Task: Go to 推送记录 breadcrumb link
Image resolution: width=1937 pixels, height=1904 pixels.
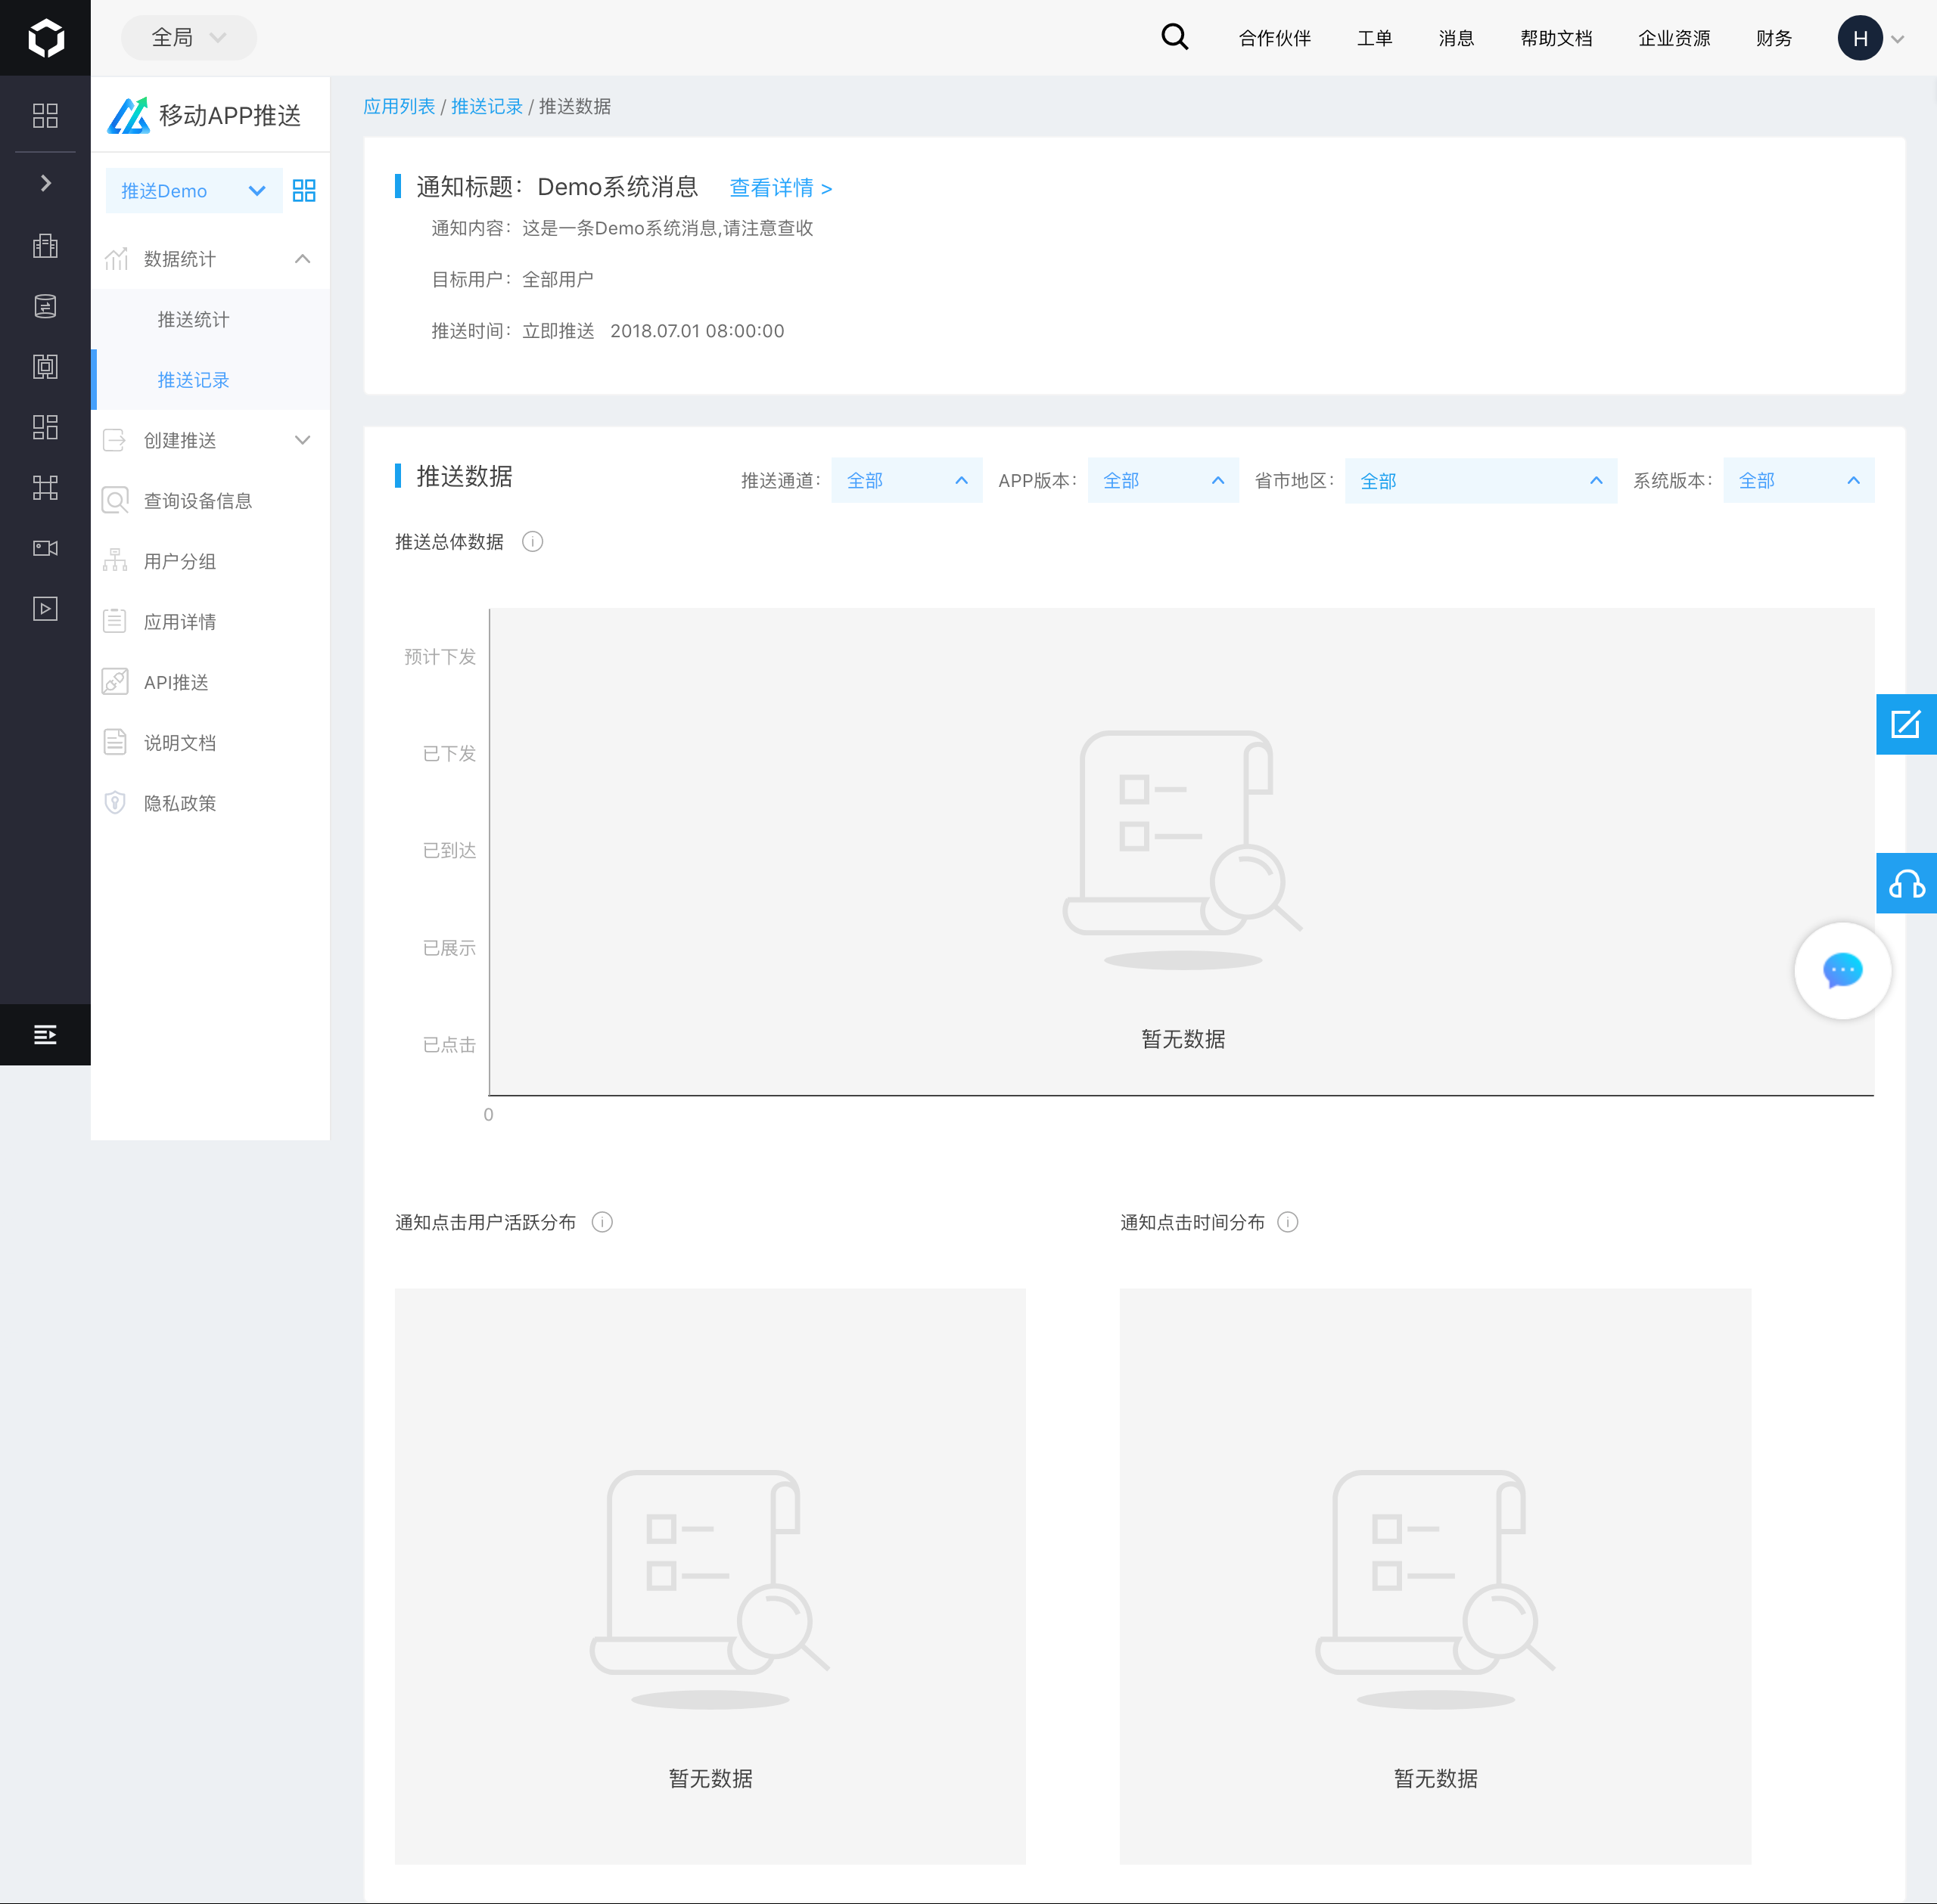Action: click(x=487, y=106)
